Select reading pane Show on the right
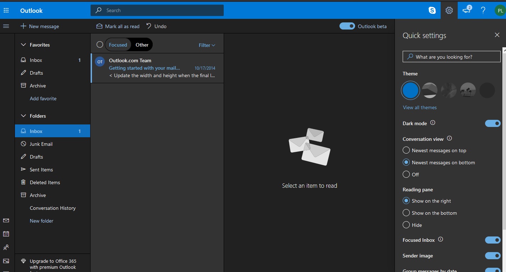The height and width of the screenshot is (272, 506). pos(406,201)
